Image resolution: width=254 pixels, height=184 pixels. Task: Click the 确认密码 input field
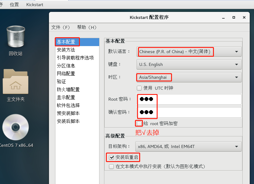[x=189, y=112]
